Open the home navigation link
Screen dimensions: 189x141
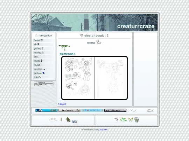[x=43, y=40]
